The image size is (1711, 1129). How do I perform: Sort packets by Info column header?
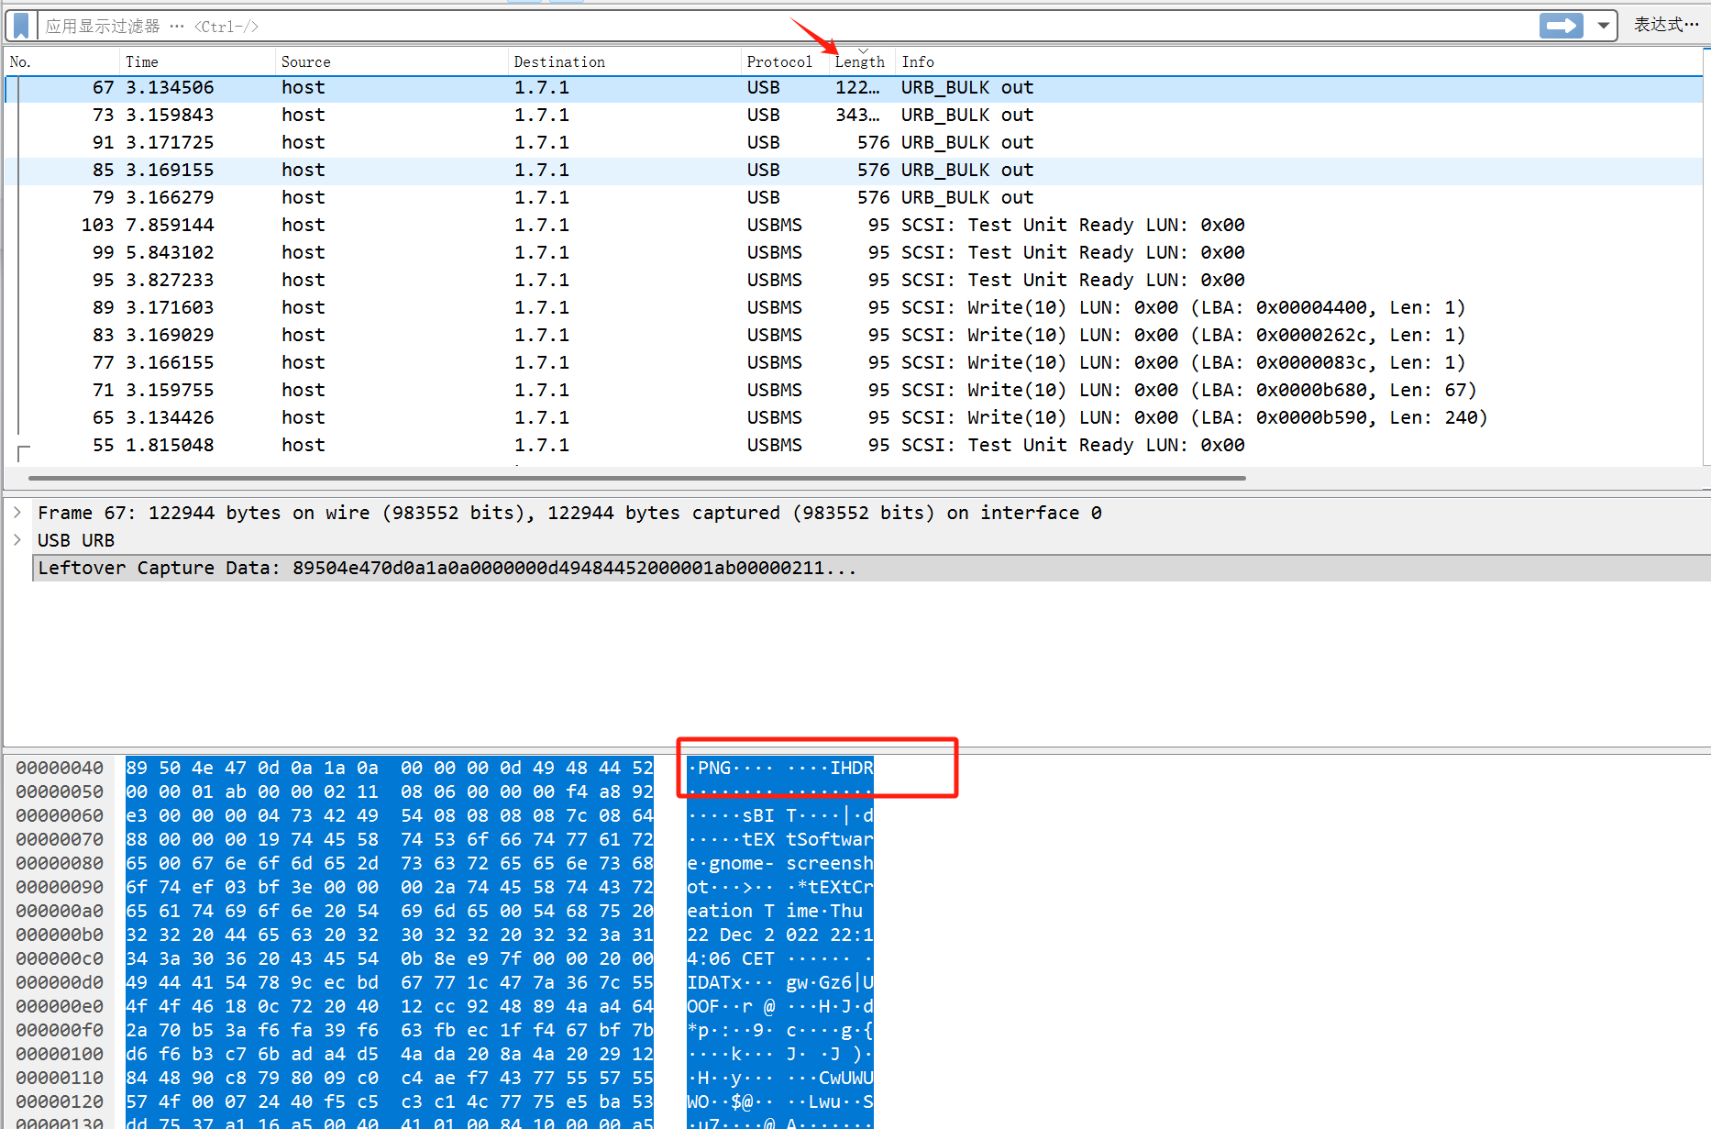pos(1297,61)
